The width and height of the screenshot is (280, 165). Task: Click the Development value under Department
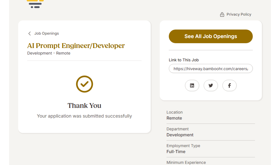tap(180, 135)
